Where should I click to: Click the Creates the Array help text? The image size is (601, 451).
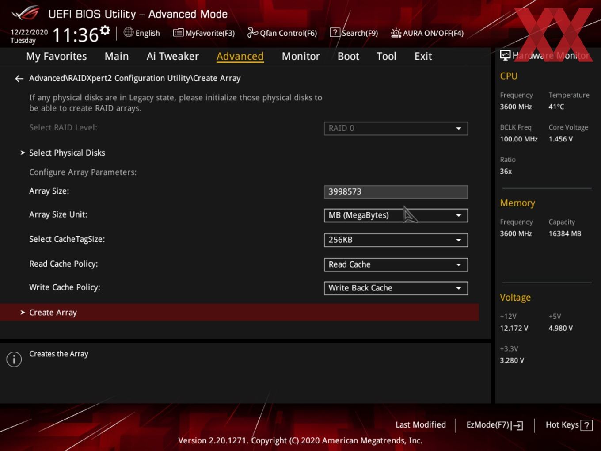click(59, 354)
